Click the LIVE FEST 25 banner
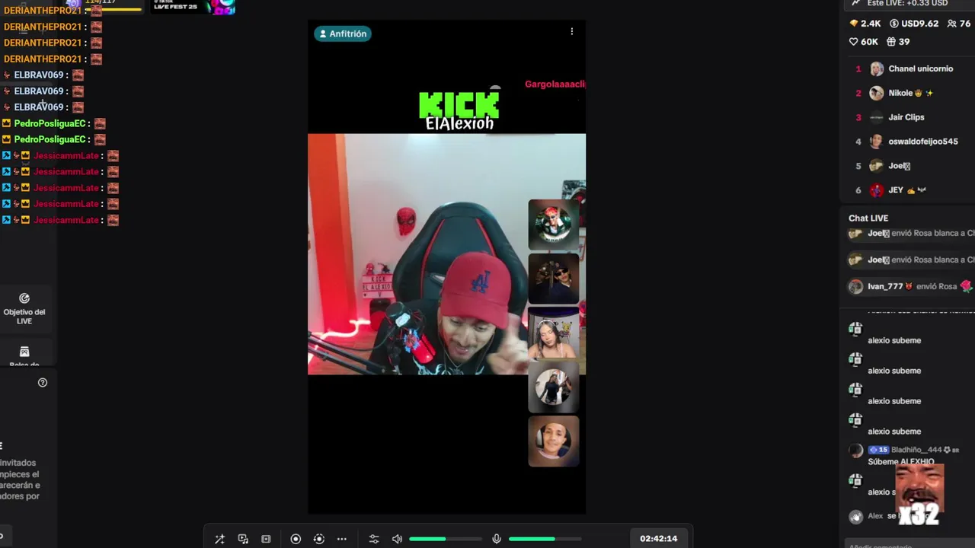The image size is (975, 548). pyautogui.click(x=193, y=7)
